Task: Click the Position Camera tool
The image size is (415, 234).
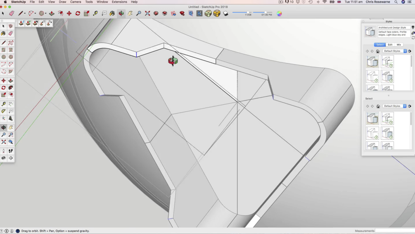Action: pos(3,151)
